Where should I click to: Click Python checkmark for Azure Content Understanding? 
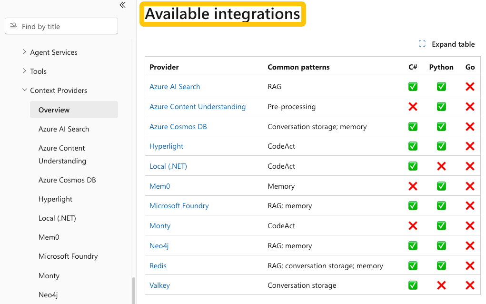point(441,107)
